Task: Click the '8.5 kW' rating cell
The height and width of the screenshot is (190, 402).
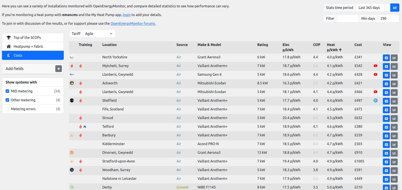Action: pyautogui.click(x=263, y=83)
